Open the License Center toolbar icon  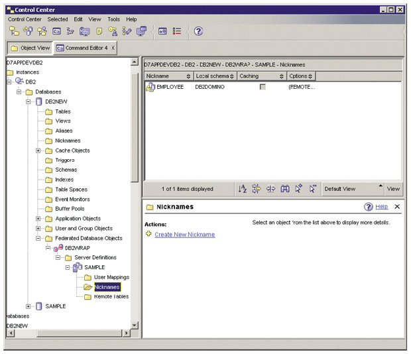(x=113, y=31)
